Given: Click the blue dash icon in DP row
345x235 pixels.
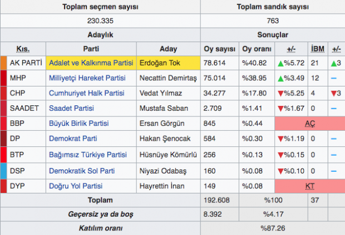Looking at the screenshot, I should point(333,139).
